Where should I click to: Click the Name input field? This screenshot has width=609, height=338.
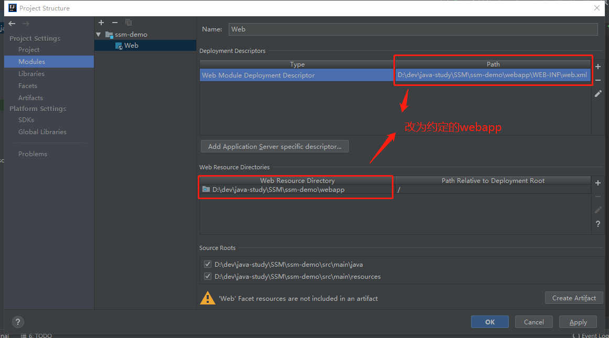coord(413,29)
